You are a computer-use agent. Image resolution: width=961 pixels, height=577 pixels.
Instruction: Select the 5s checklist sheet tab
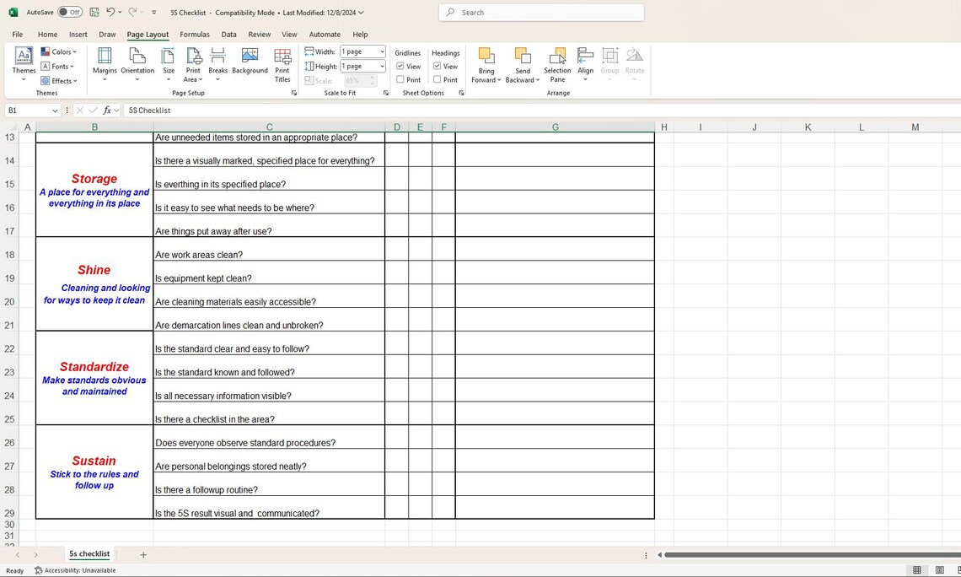89,553
